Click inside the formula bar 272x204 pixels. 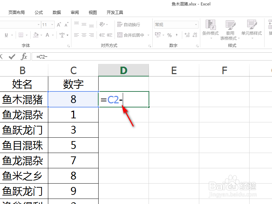(x=152, y=57)
